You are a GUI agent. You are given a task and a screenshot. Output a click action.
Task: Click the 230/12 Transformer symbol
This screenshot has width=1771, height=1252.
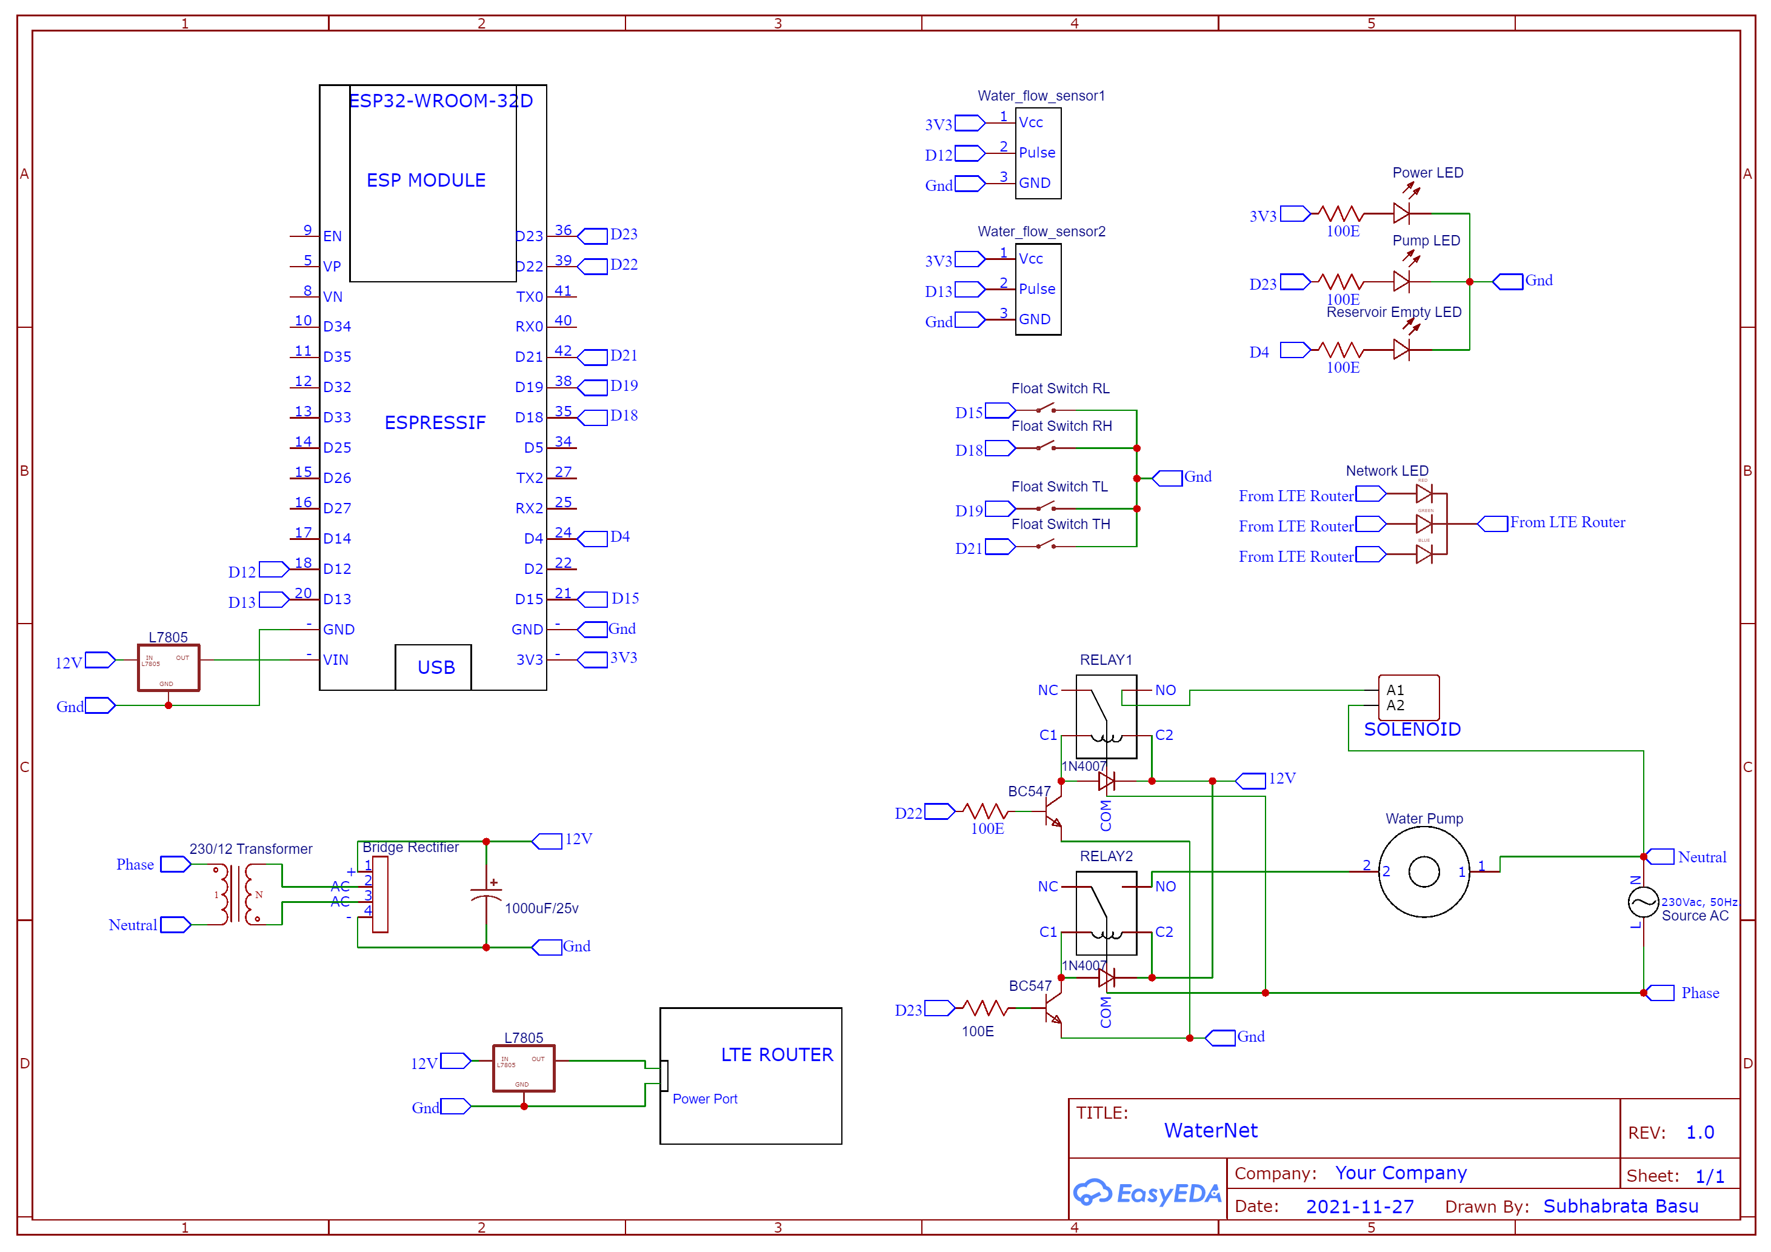click(237, 894)
